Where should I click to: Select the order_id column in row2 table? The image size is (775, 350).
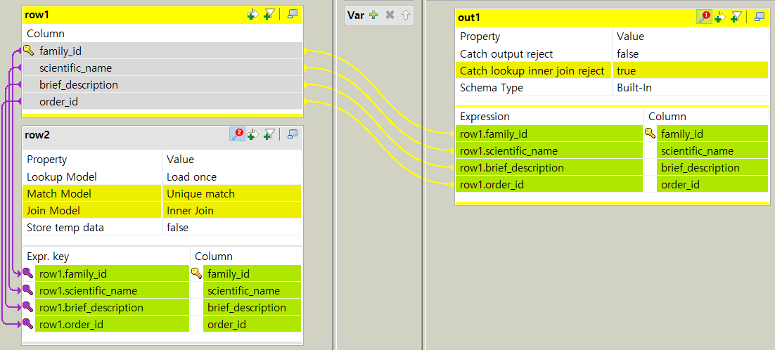coord(252,324)
